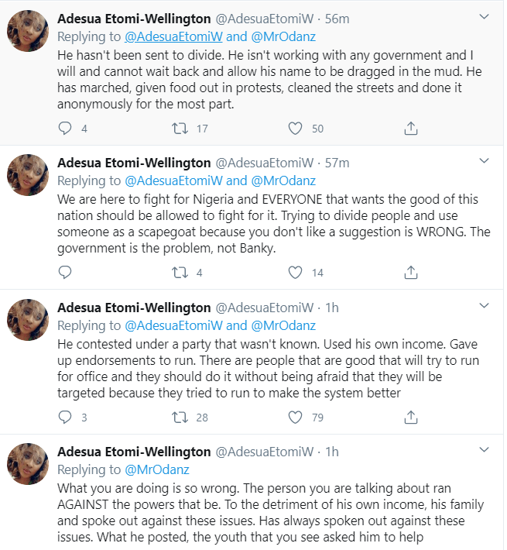Reply to the 'fight for Nigeria' tweet
The width and height of the screenshot is (507, 550).
point(66,272)
